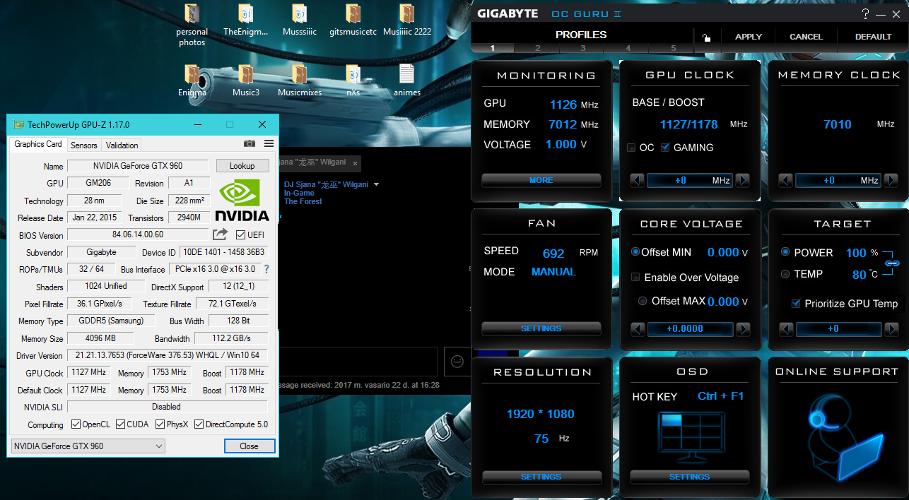Toggle the CUDA checkbox
The height and width of the screenshot is (500, 909).
121,424
